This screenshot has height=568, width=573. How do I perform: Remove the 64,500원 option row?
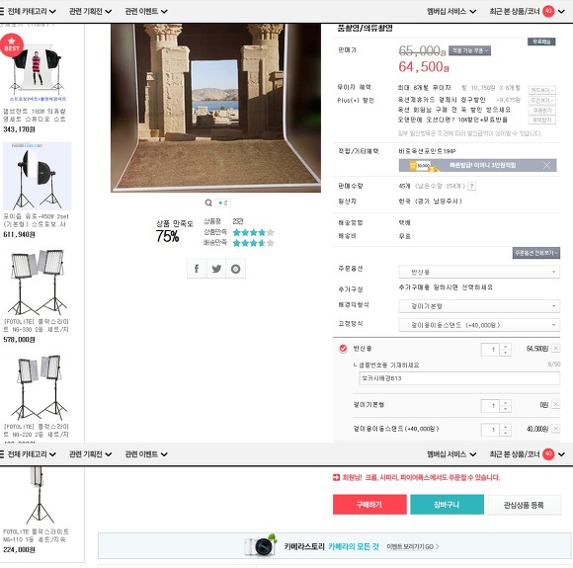tap(555, 349)
